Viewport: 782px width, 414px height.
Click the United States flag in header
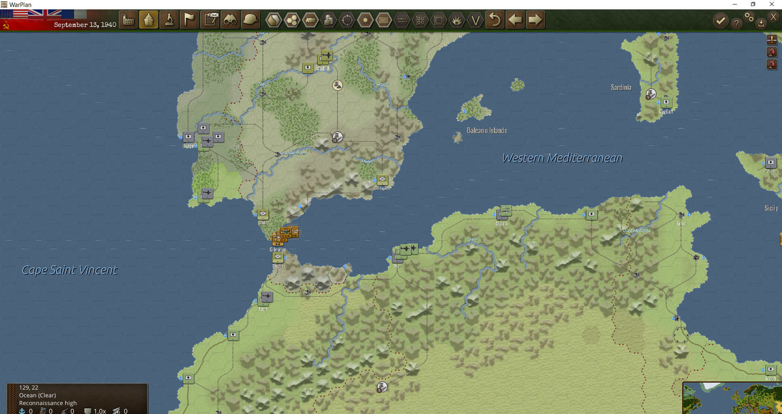click(x=14, y=13)
